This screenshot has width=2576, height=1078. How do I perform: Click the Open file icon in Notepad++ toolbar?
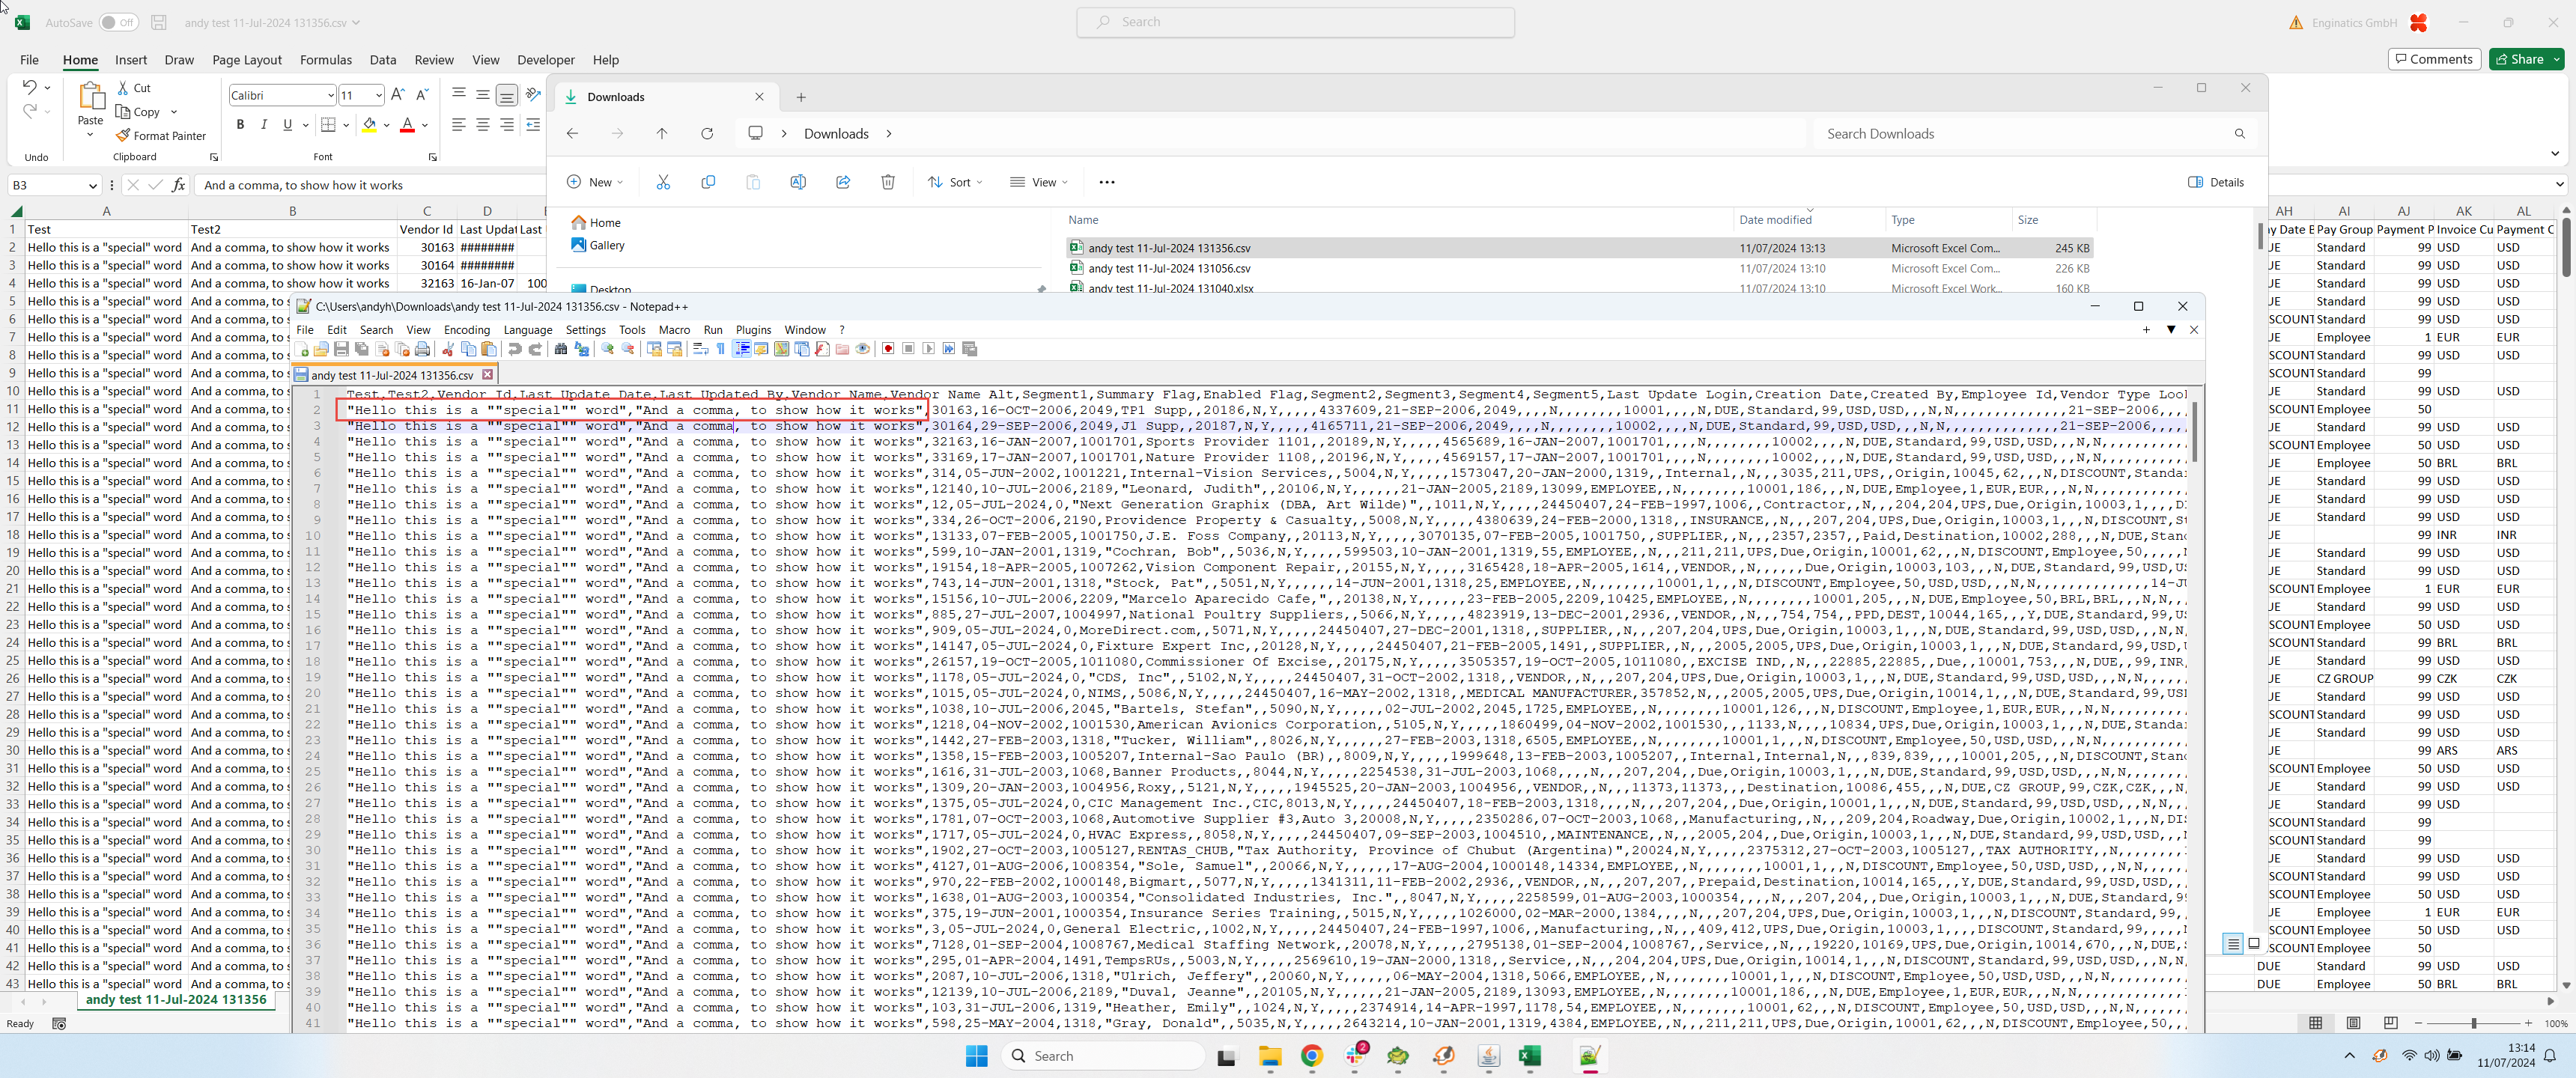point(321,349)
